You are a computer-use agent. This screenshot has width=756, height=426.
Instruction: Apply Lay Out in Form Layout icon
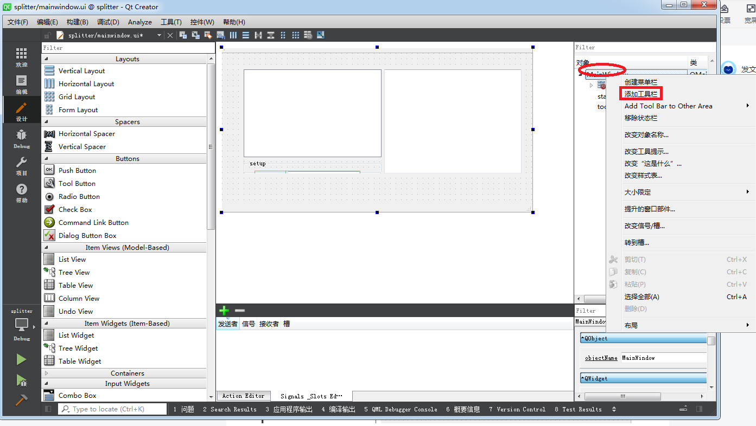(283, 35)
